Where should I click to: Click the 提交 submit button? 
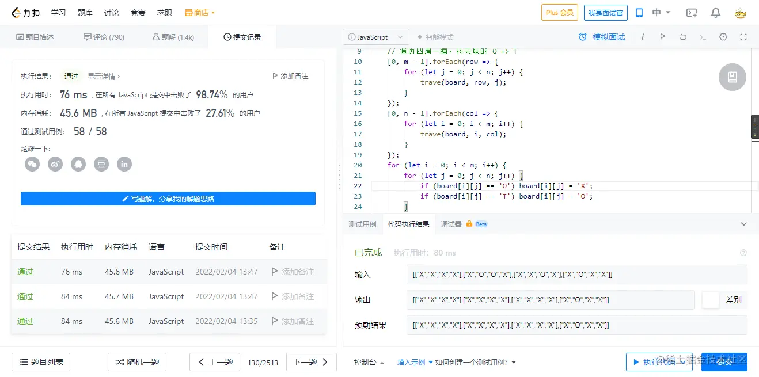tap(724, 362)
